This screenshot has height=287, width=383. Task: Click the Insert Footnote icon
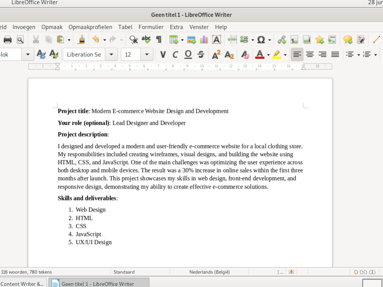point(294,39)
